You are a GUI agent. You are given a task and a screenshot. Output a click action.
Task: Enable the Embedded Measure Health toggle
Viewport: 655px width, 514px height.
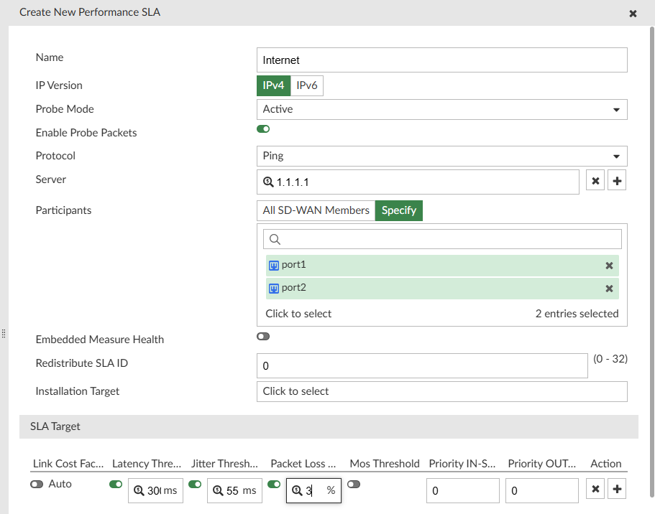point(262,336)
